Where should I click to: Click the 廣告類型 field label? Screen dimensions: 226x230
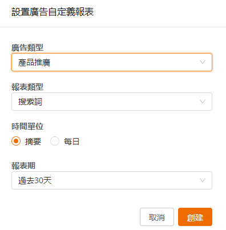tap(27, 47)
